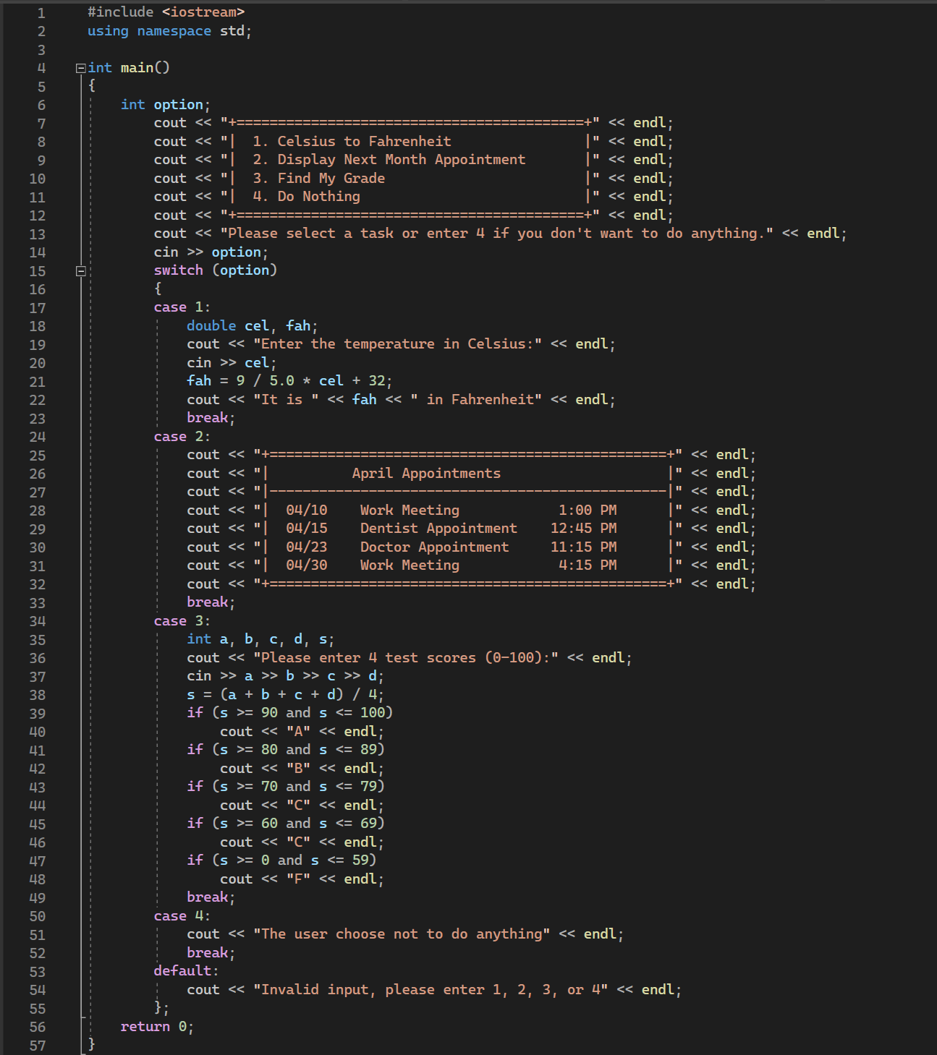937x1055 pixels.
Task: Click 'April Appointments' string text
Action: coord(426,474)
